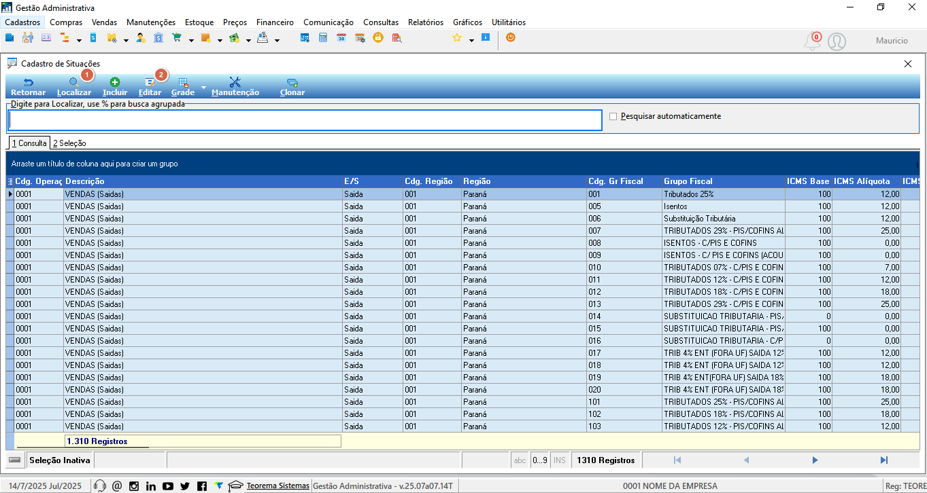Open the Financeiro menu
The image size is (927, 493).
coord(275,22)
